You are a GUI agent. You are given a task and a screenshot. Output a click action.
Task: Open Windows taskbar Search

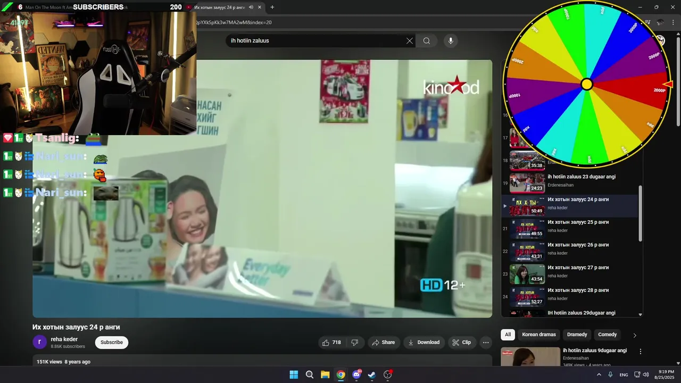click(x=310, y=374)
